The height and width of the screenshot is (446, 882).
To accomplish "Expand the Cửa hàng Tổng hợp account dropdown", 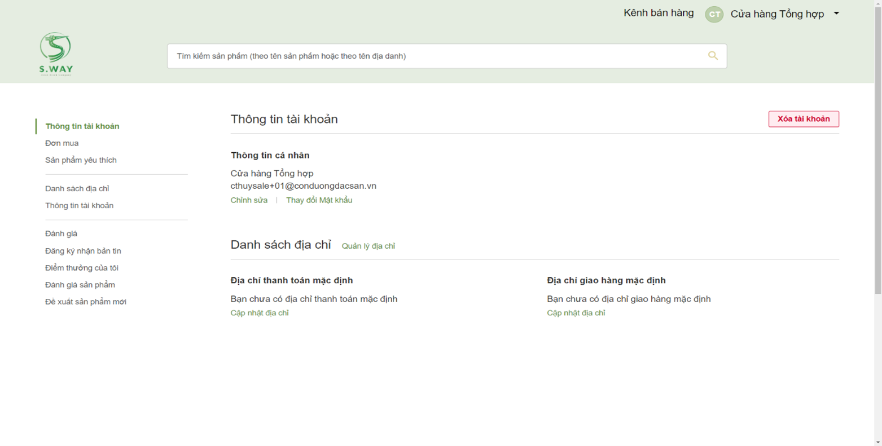I will [x=836, y=14].
